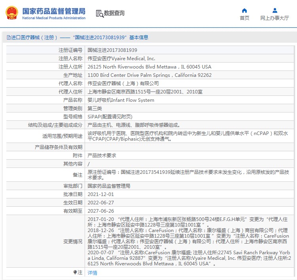Image resolution: width=297 pixels, height=280 pixels.
Task: Click the 备注 row label
Action: point(78,175)
